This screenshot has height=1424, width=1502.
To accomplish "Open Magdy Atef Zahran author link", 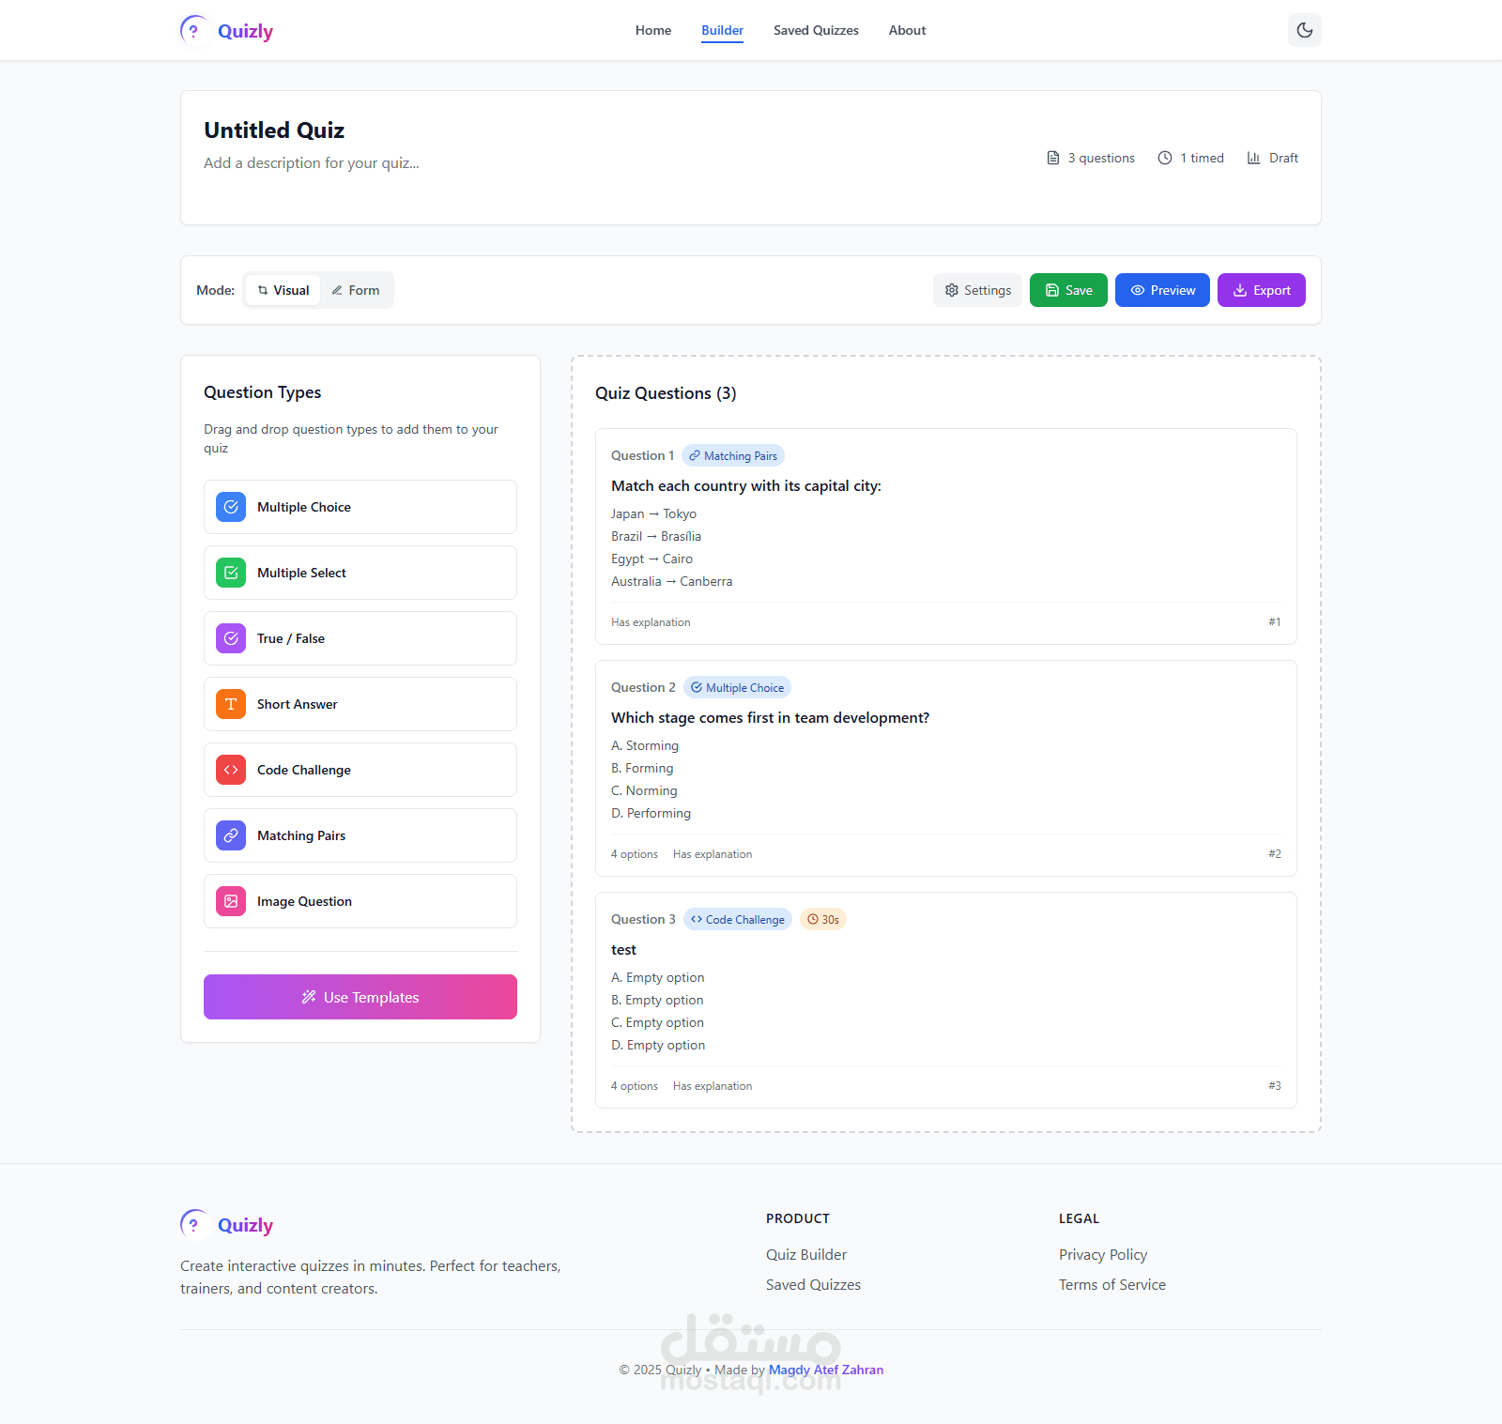I will pos(826,1370).
